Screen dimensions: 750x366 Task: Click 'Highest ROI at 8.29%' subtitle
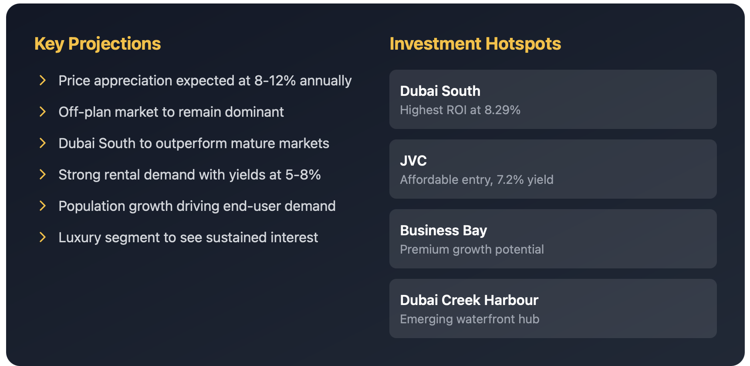click(460, 110)
